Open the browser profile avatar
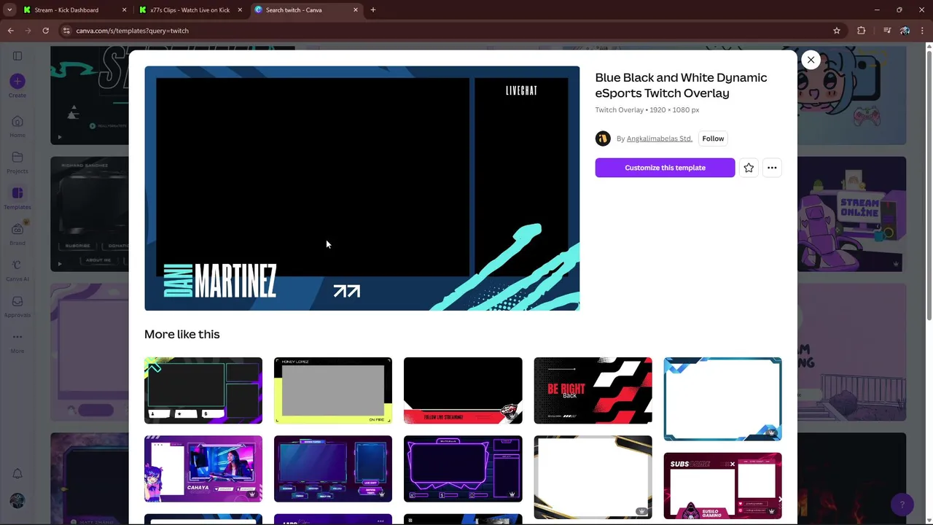933x525 pixels. click(905, 31)
